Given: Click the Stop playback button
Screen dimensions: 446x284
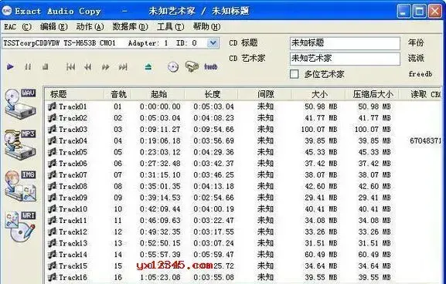Looking at the screenshot, I should 46,67.
